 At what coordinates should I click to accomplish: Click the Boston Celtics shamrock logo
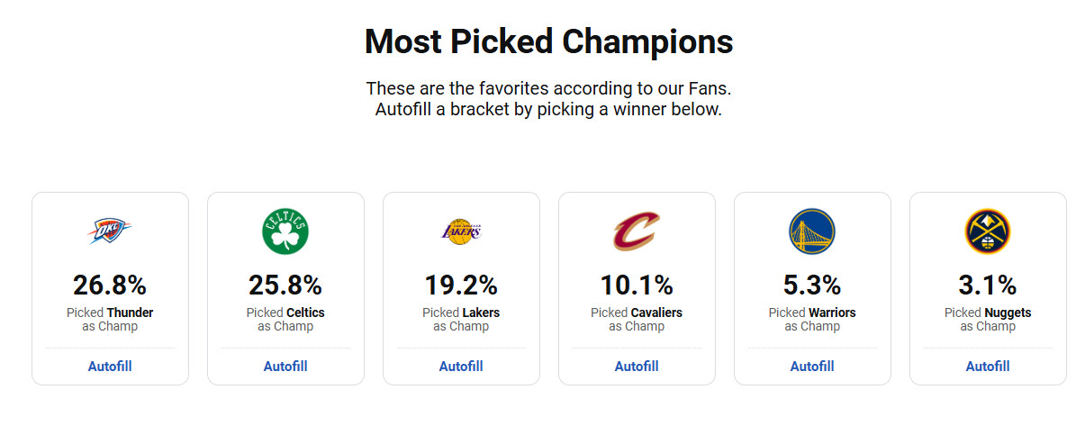pyautogui.click(x=285, y=231)
